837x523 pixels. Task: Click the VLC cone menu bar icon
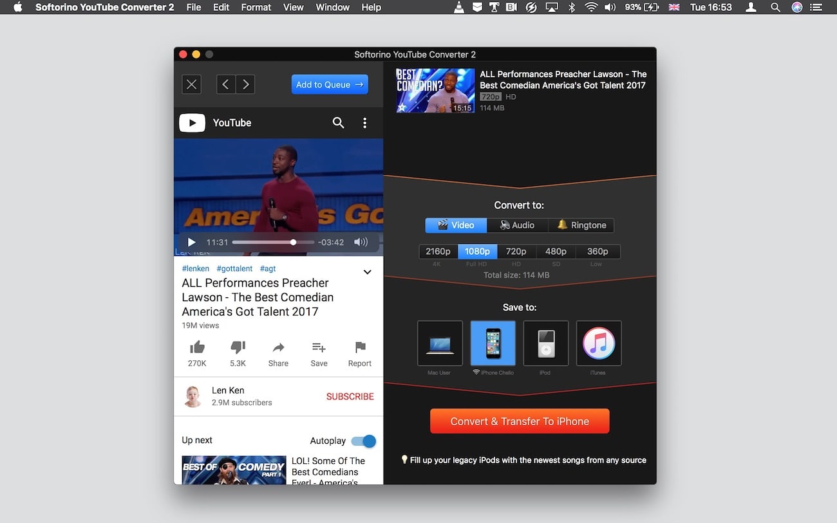(458, 7)
